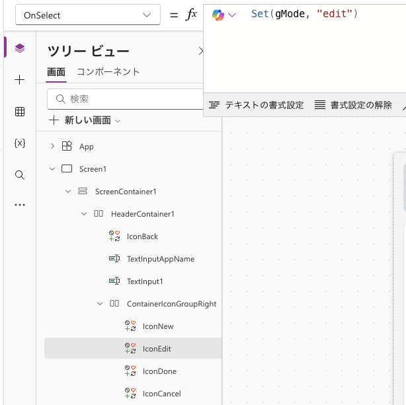Viewport: 406px width, 405px height.
Task: Open the more options ellipsis in sidebar
Action: (x=20, y=205)
